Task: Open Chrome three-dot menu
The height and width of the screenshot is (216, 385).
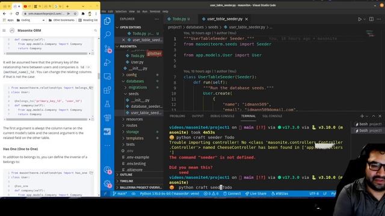Action: click(x=96, y=14)
